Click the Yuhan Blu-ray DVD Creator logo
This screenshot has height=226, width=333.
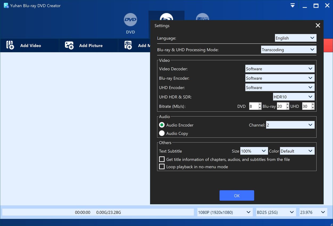6,5
